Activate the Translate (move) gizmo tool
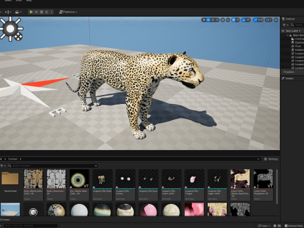The image size is (304, 228). [208, 20]
